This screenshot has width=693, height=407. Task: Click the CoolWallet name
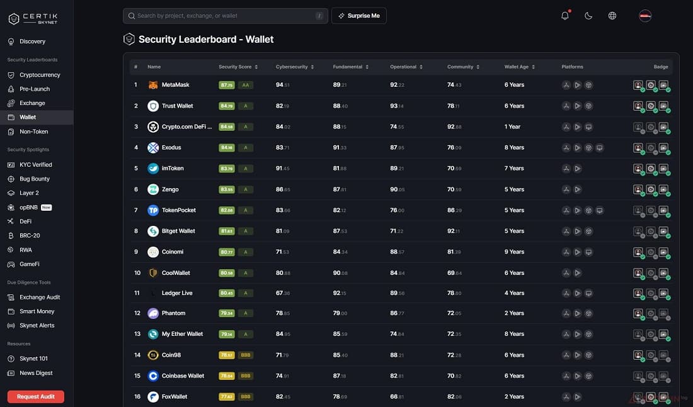pos(176,273)
